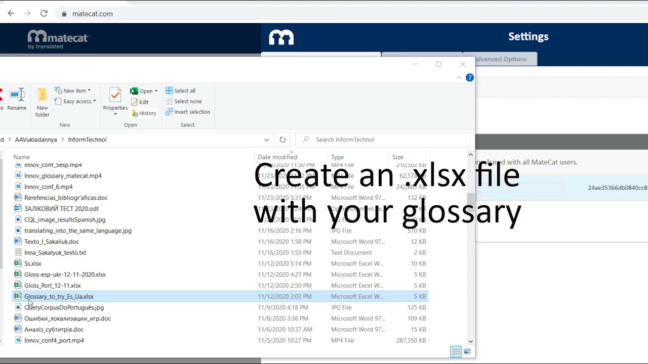This screenshot has width=648, height=364.
Task: Select file Glossary_to_try_Es_Ua.xlsx
Action: point(59,297)
